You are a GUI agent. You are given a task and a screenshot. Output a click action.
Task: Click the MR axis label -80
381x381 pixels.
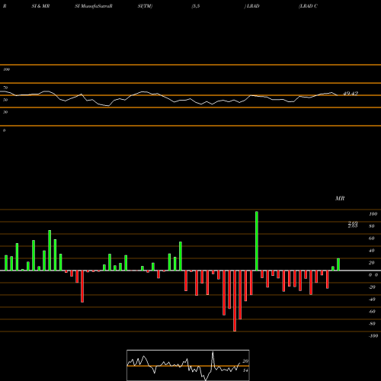pyautogui.click(x=372, y=324)
